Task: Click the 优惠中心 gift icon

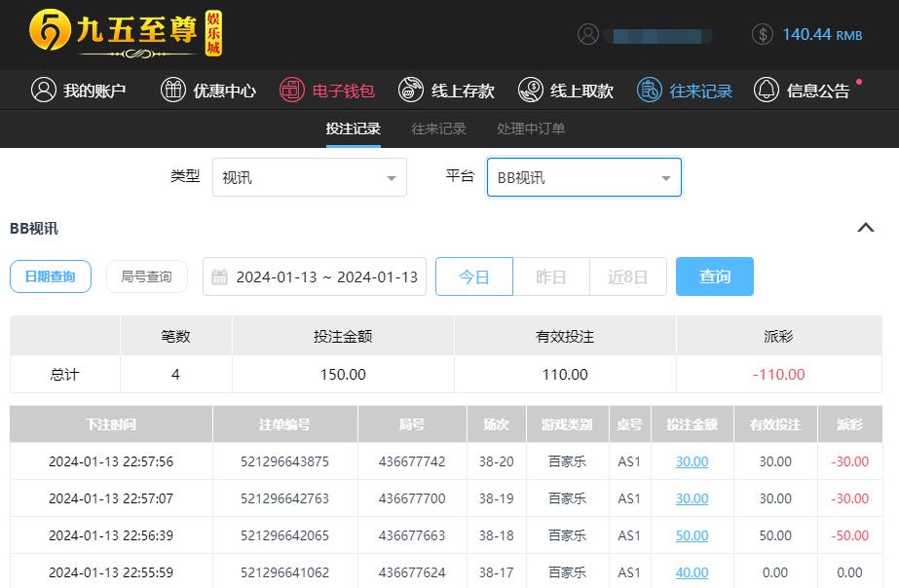Action: pos(172,91)
